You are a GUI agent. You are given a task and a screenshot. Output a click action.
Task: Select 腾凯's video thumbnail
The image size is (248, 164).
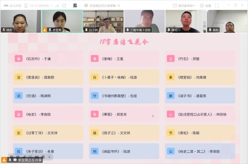point(227,21)
